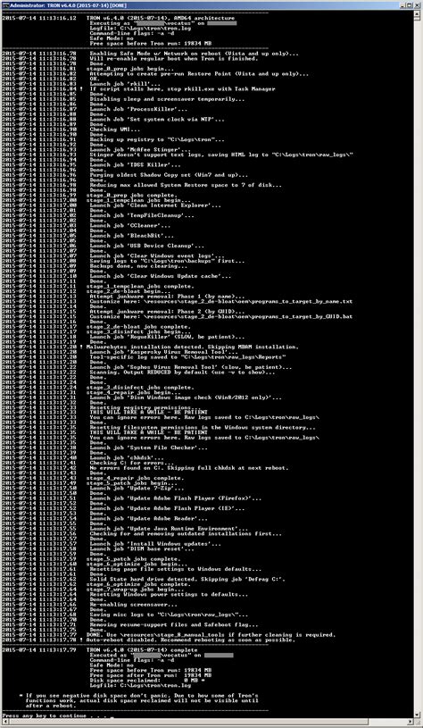Click the horizontal scrollbar right arrow
The width and height of the screenshot is (423, 728).
tap(411, 722)
